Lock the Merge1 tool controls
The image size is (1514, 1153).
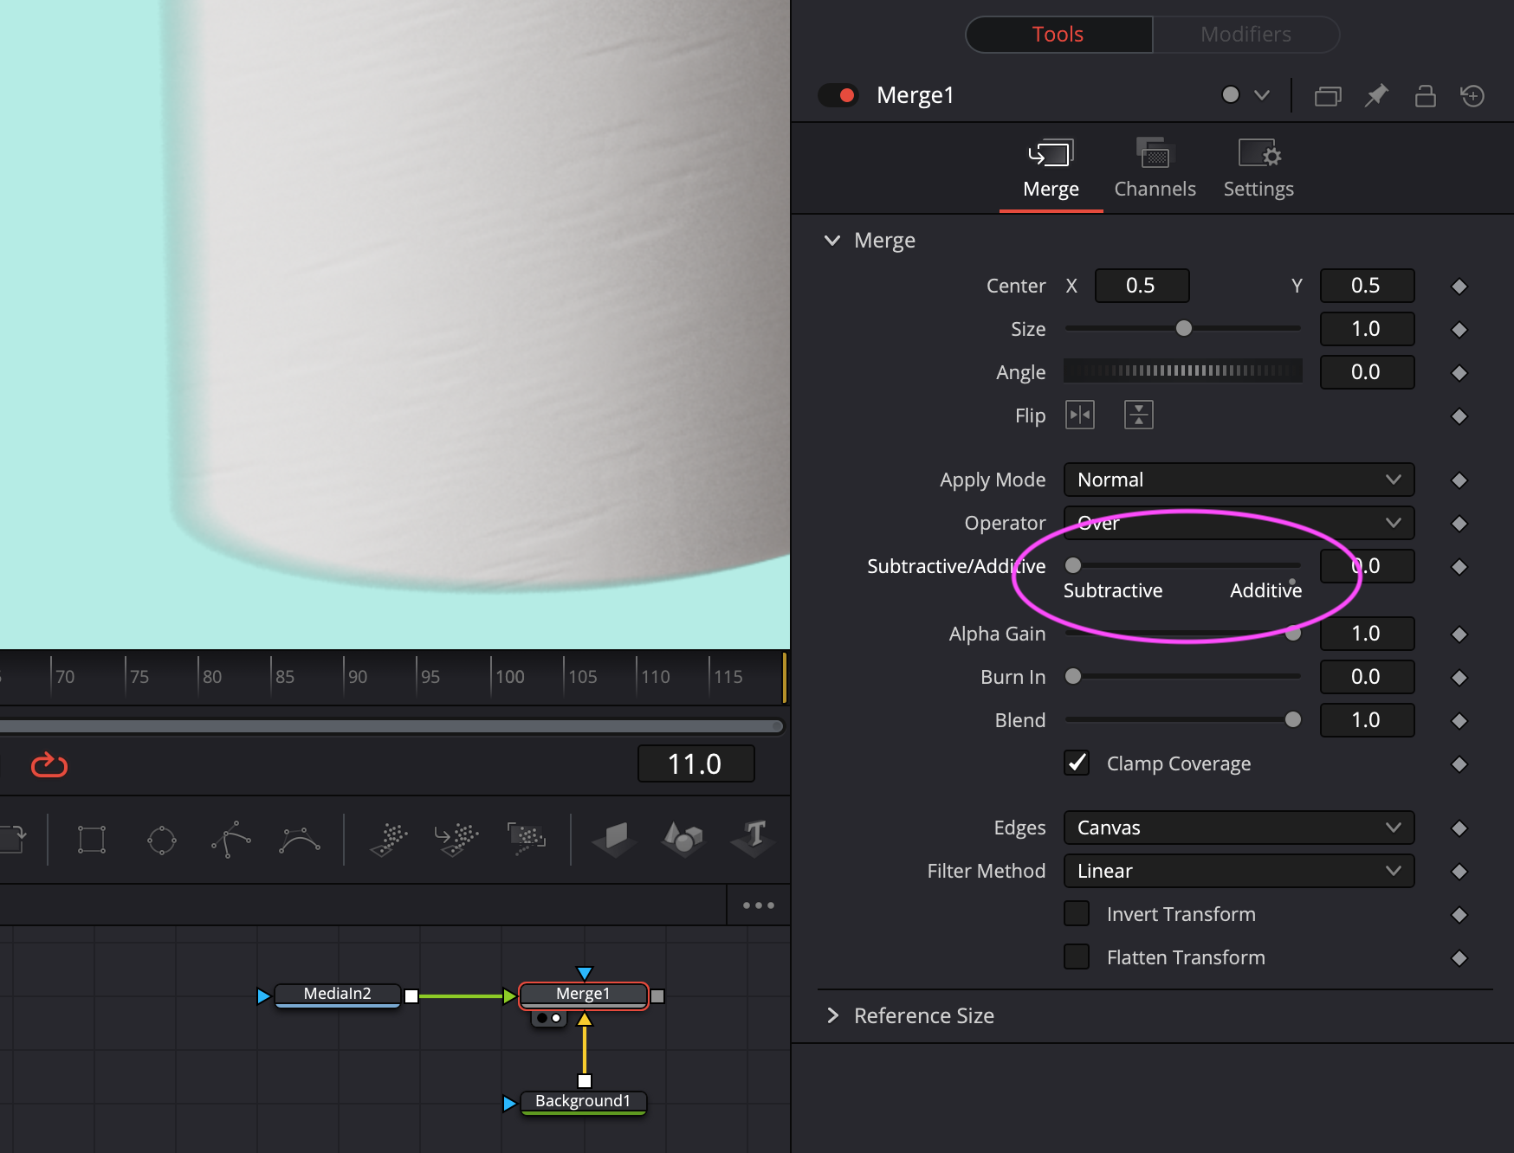1425,95
